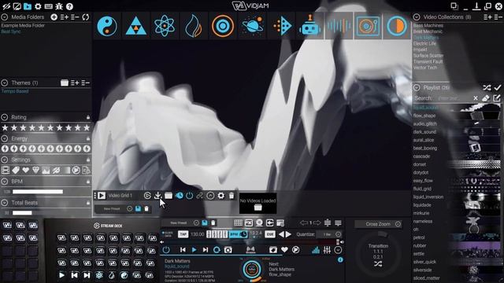Collapse the Video Collections panel
The image size is (504, 283).
pyautogui.click(x=417, y=17)
